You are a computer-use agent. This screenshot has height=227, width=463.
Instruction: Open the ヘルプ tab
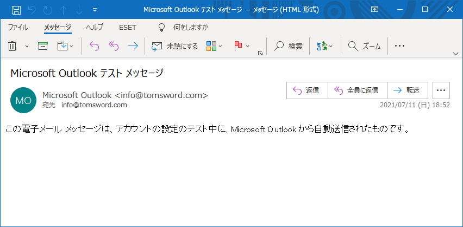[x=95, y=28]
